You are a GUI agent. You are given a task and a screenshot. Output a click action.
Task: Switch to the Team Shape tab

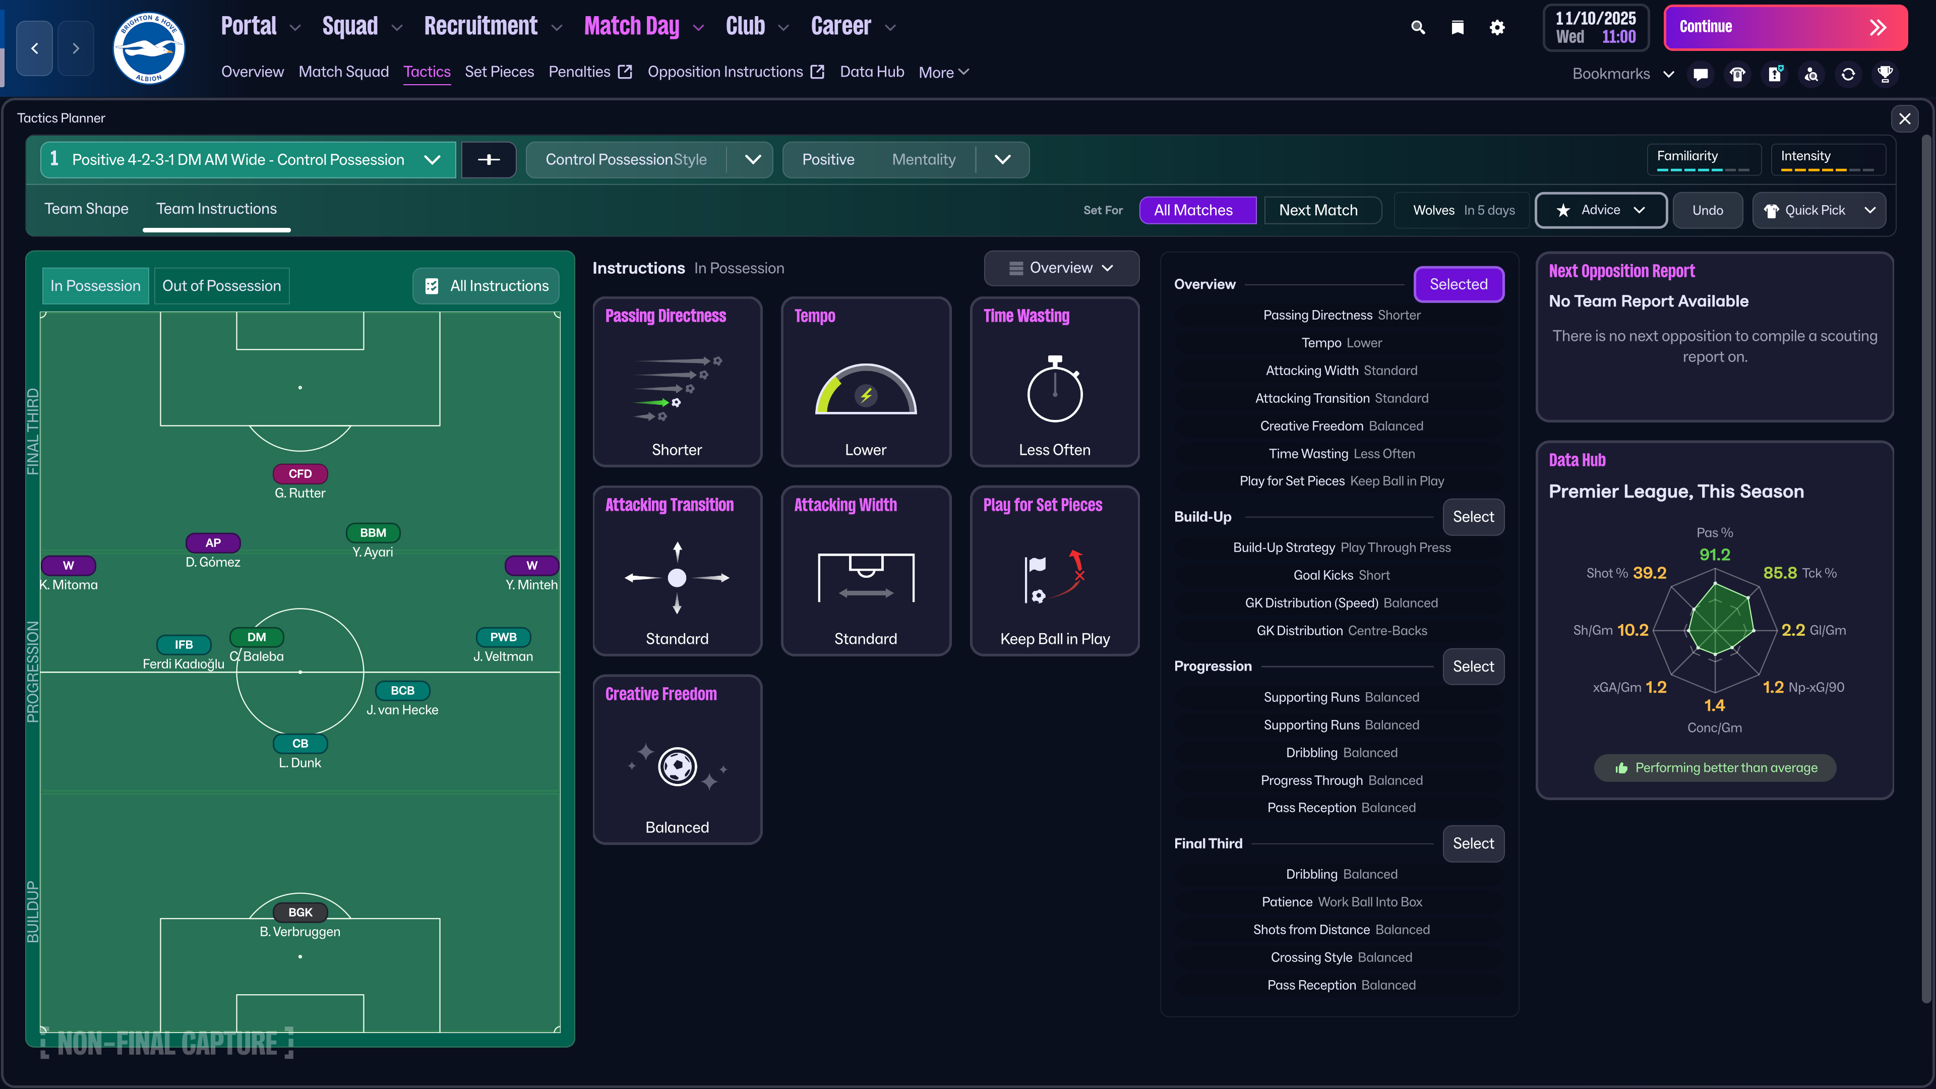click(86, 209)
